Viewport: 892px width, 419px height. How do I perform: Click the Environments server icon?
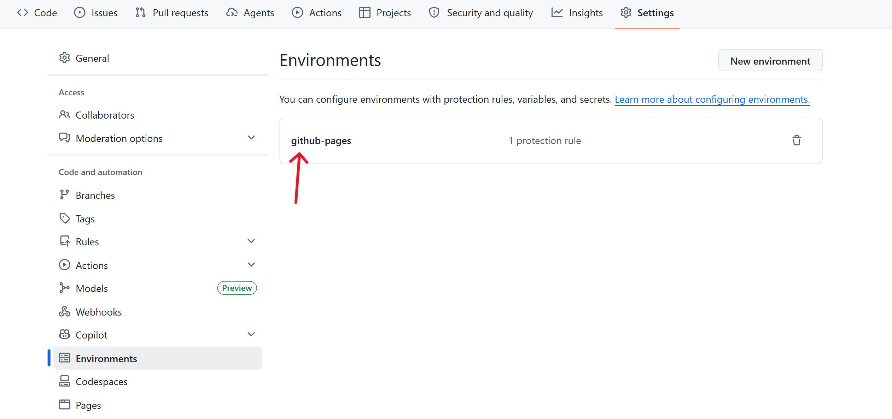coord(64,358)
